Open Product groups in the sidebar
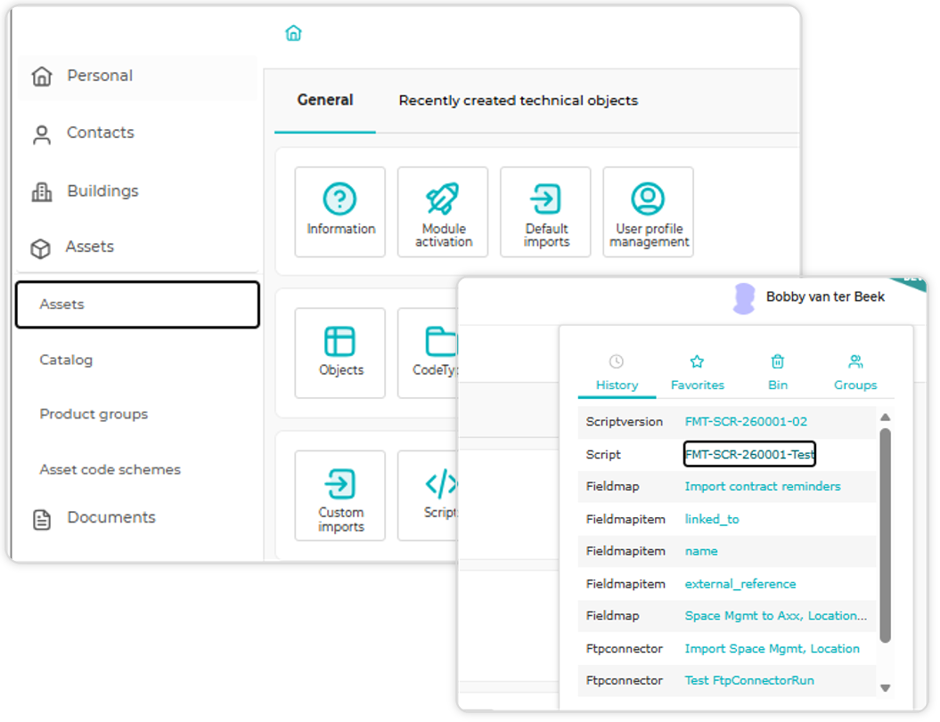This screenshot has height=722, width=940. [94, 414]
